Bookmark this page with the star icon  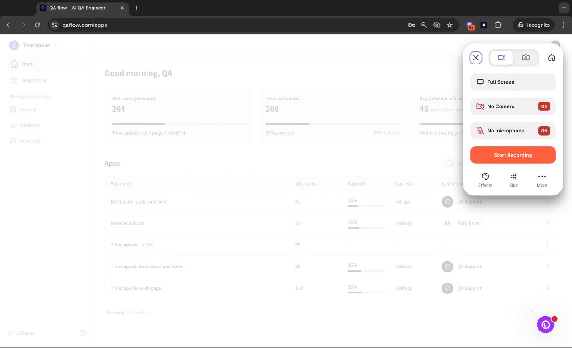click(x=450, y=25)
